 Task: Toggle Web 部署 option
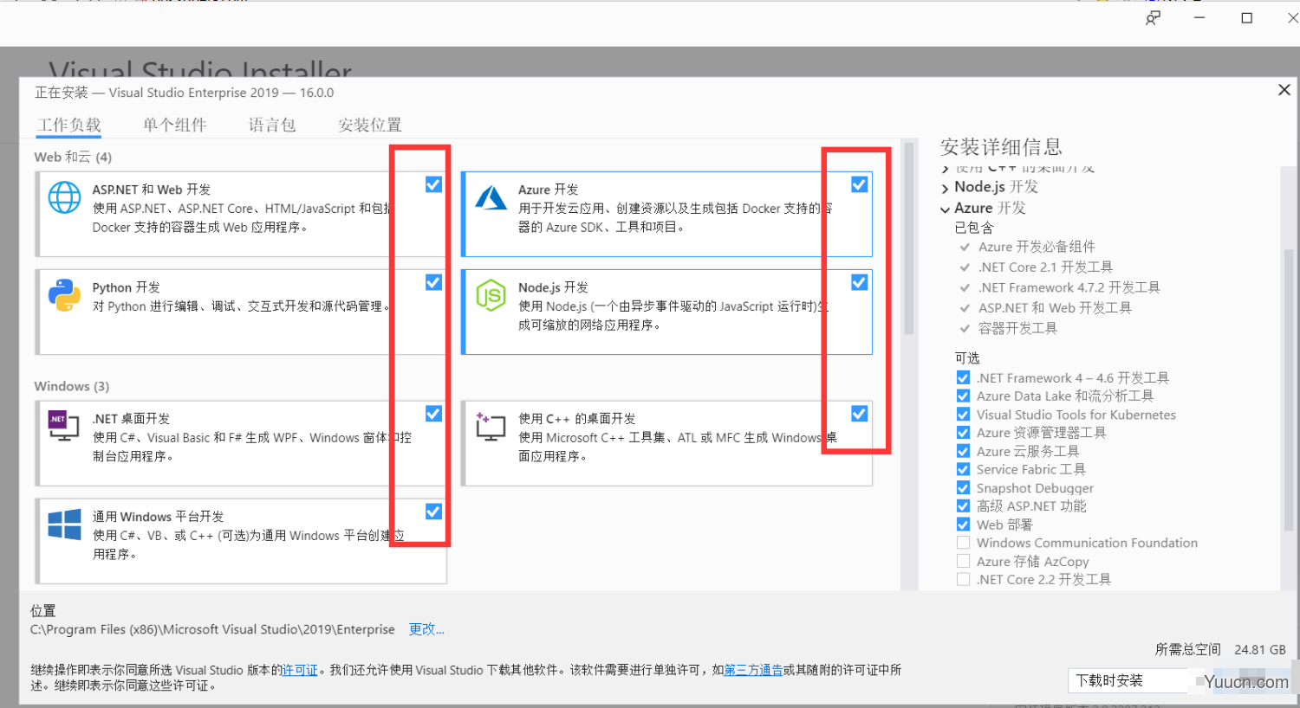[963, 525]
